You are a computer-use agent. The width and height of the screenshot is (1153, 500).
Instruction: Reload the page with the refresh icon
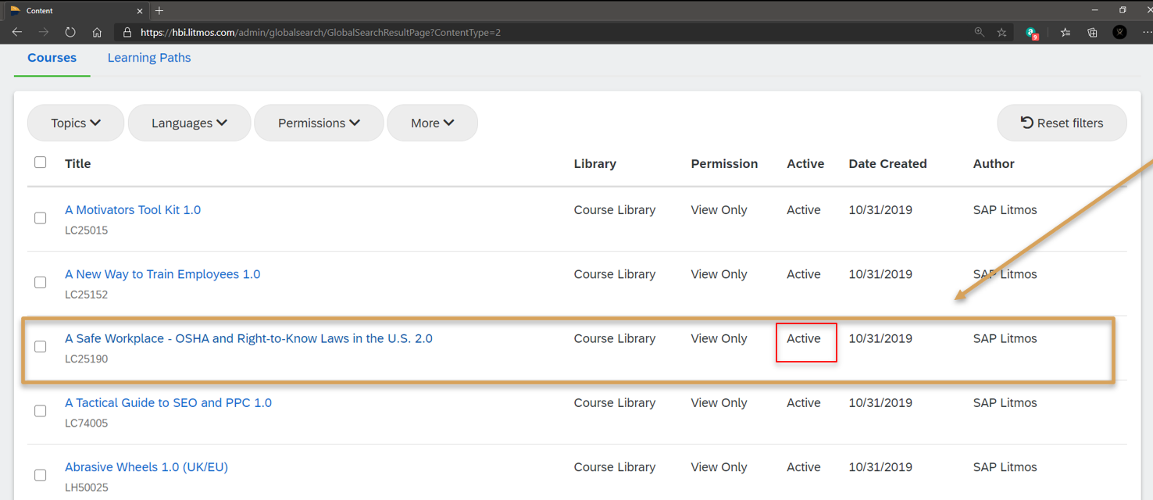(x=70, y=32)
